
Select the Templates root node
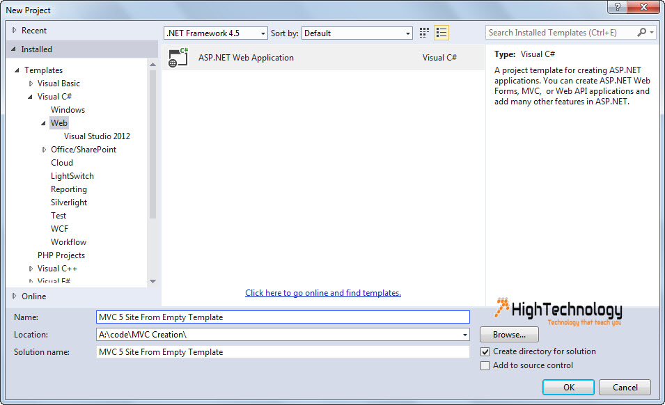43,70
